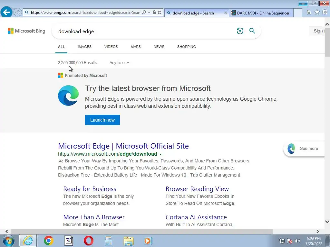Click the large Microsoft Edge logo

click(68, 95)
